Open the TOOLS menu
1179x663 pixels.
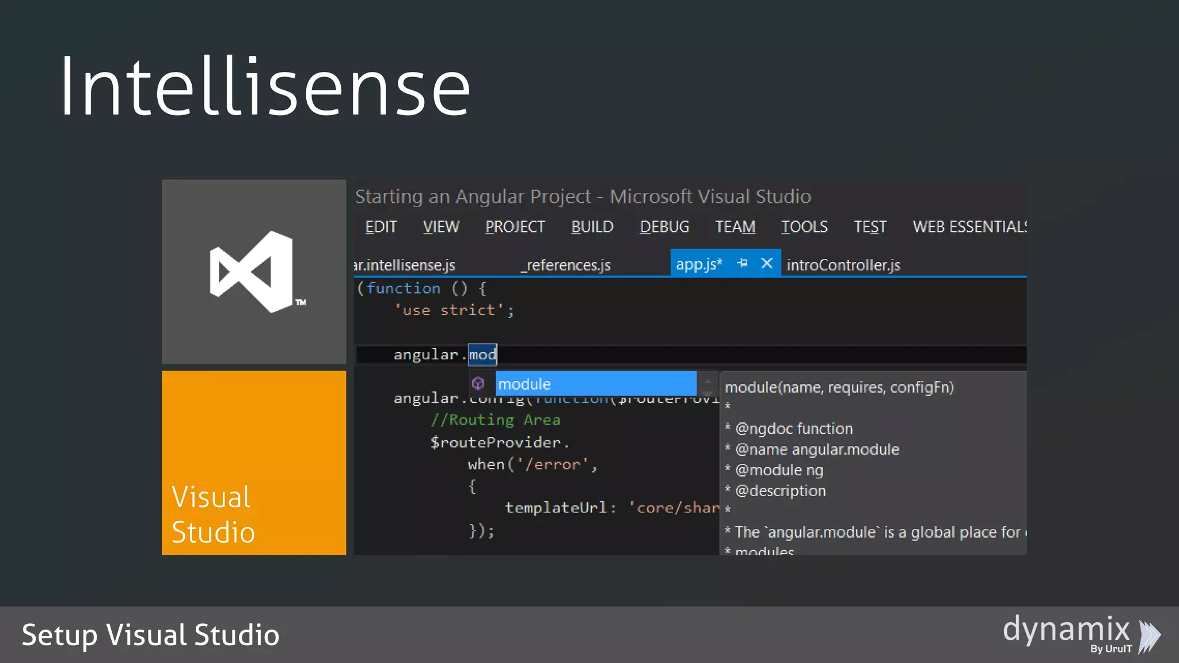pos(804,227)
